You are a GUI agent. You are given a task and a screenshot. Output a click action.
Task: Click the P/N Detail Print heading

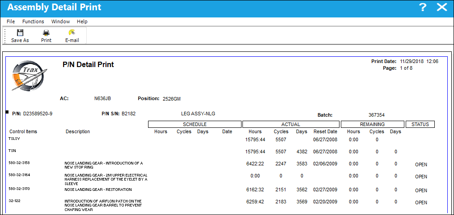88,64
